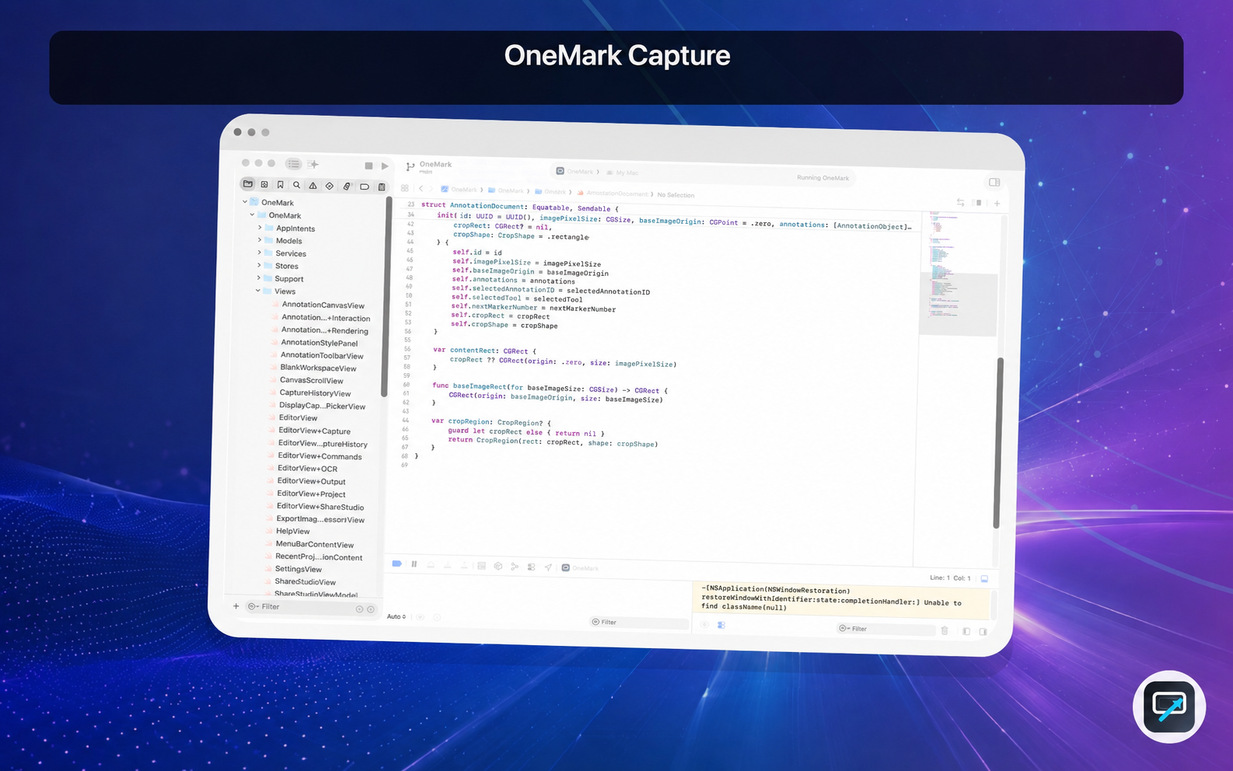The height and width of the screenshot is (771, 1233).
Task: Add a file with navigator plus button
Action: (x=236, y=606)
